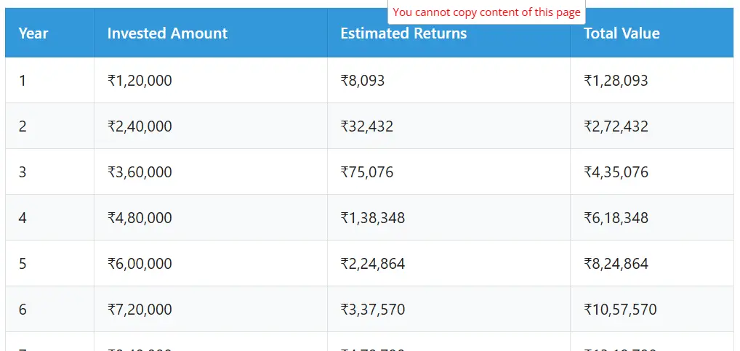Click the 'You cannot copy content' tooltip

[486, 12]
